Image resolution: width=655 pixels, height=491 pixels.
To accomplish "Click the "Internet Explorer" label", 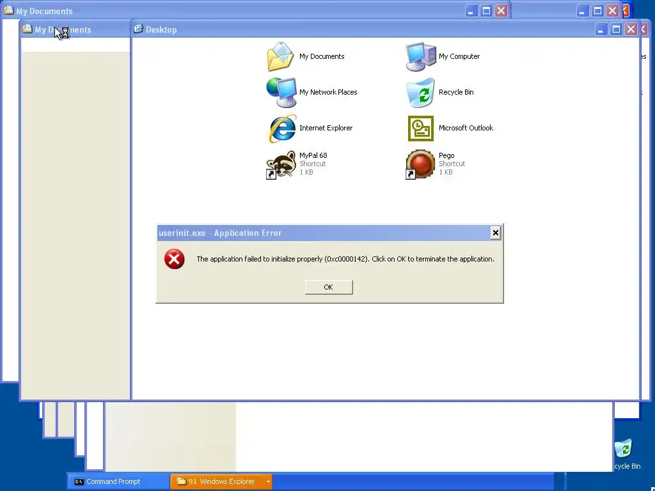I will [x=326, y=128].
